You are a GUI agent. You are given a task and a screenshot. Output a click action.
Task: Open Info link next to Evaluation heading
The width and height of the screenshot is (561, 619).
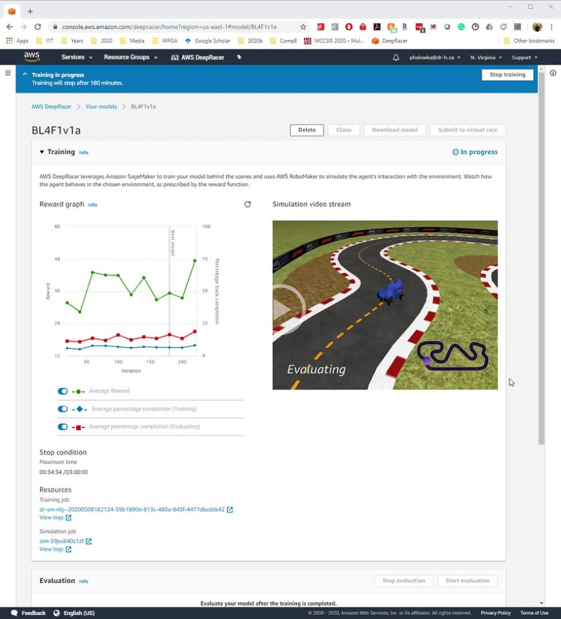pyautogui.click(x=83, y=581)
